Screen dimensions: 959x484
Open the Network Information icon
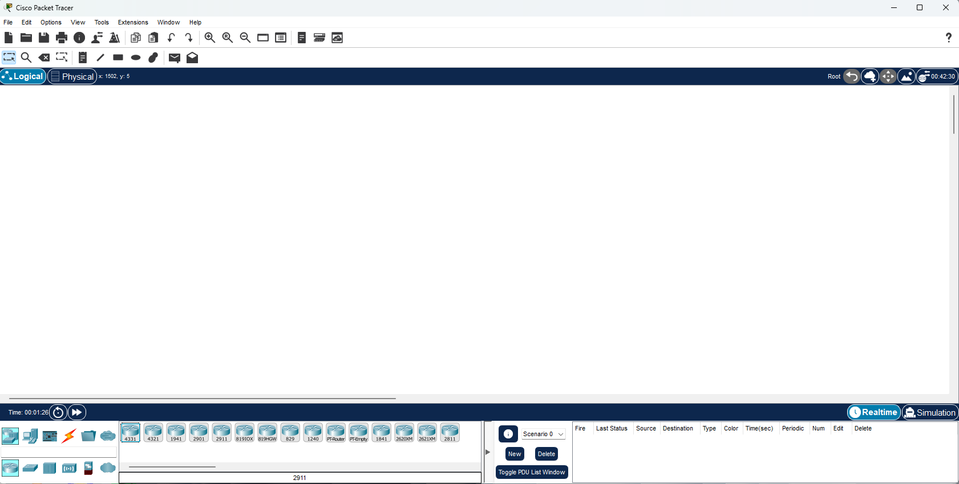79,38
